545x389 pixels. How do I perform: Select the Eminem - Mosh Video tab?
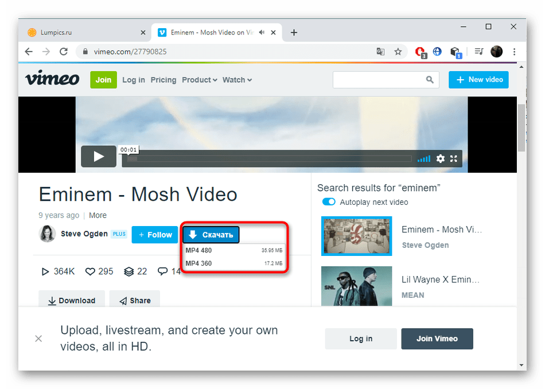(217, 33)
